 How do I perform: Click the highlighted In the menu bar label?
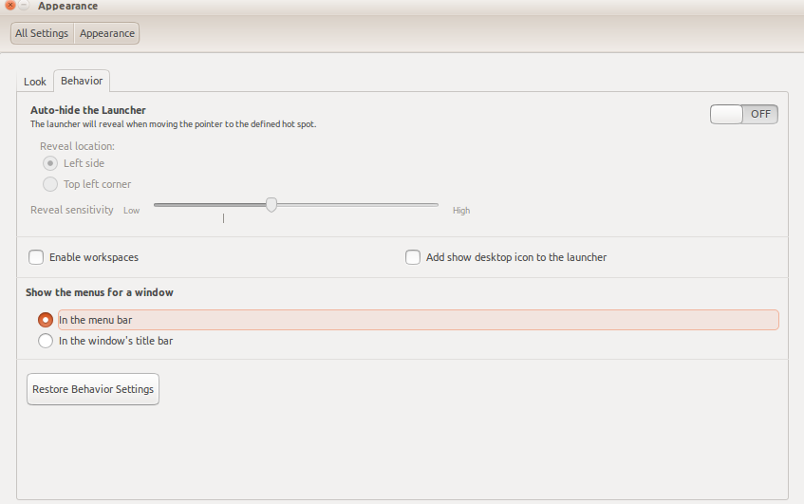(95, 320)
